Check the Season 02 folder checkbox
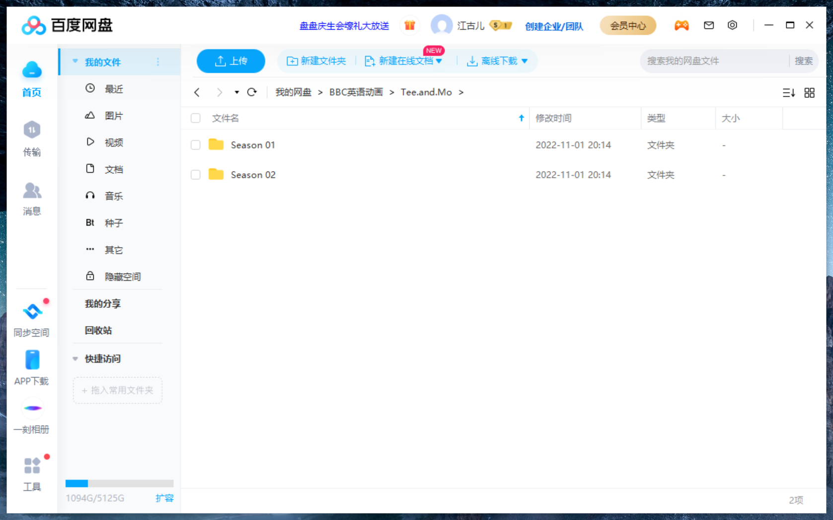Screen dimensions: 833x520 195,174
